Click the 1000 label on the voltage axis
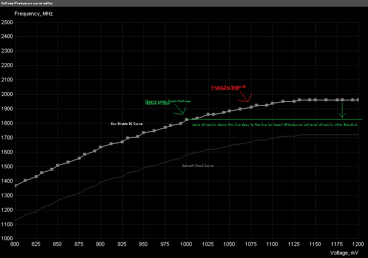This screenshot has height=258, width=368. click(x=186, y=244)
